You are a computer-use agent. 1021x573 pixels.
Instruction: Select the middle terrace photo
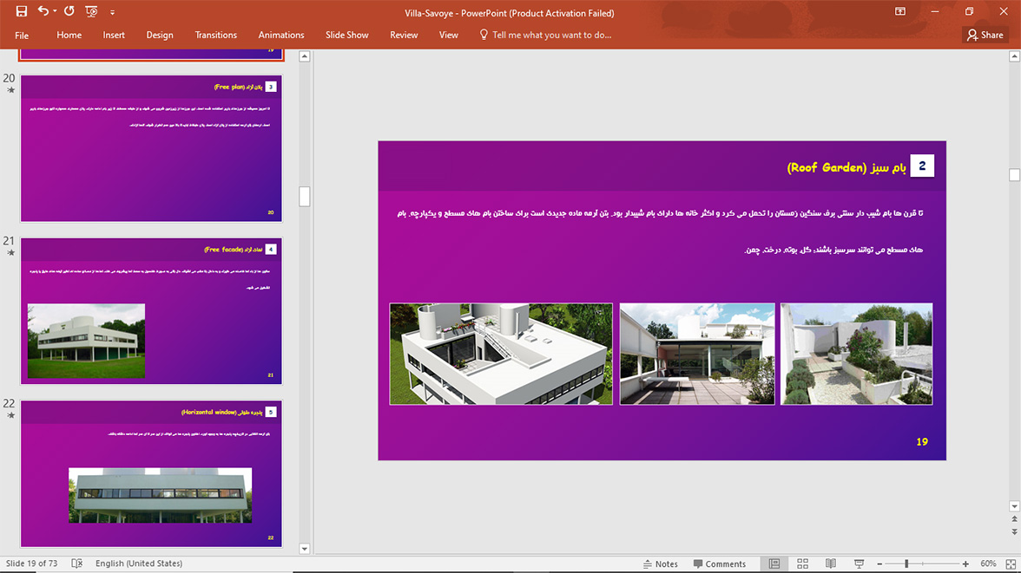pos(696,354)
